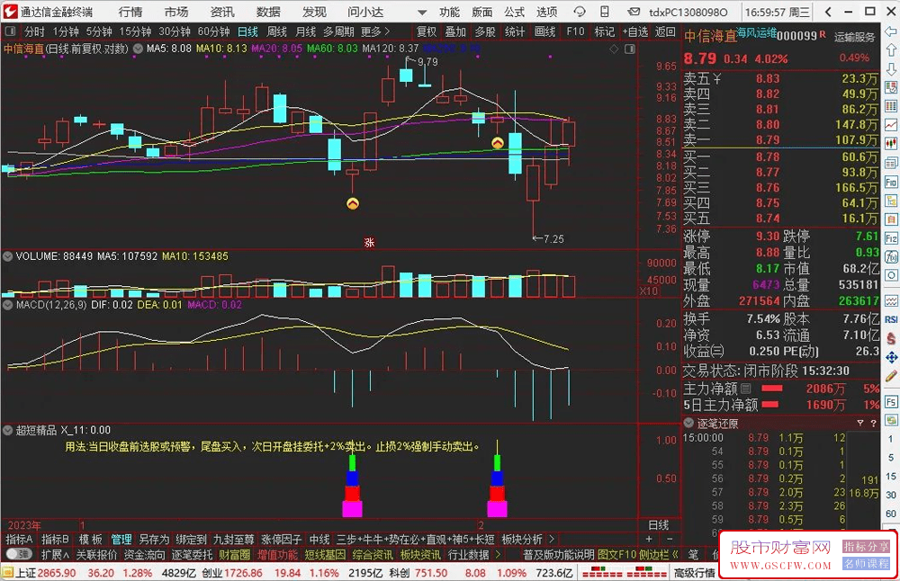The height and width of the screenshot is (581, 900).
Task: Click the dollar sign sidebar icon
Action: click(891, 338)
